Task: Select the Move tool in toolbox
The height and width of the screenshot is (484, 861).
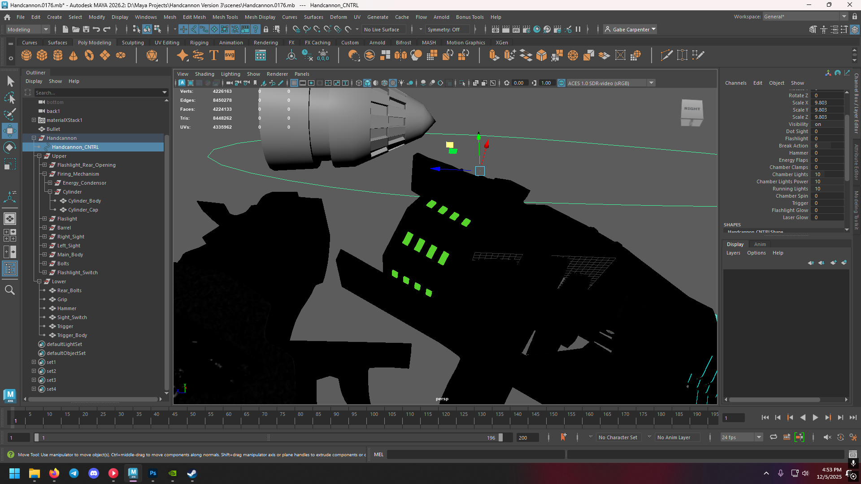Action: coord(10,131)
